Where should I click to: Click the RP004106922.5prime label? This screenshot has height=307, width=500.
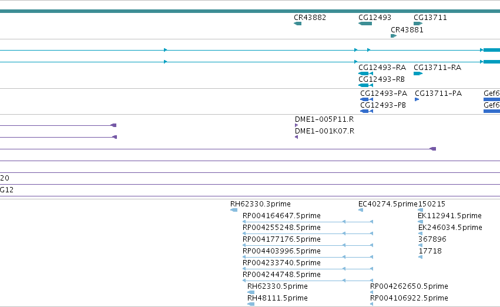409,298
